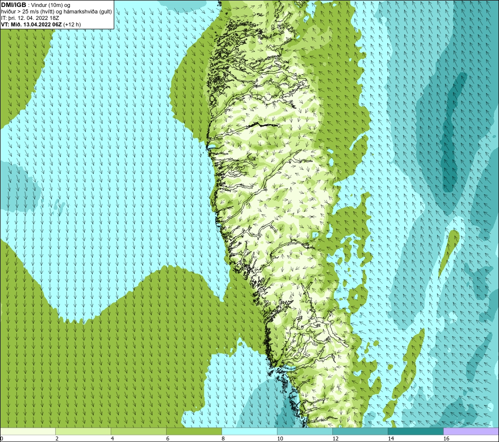This screenshot has width=499, height=442.
Task: Click the medium green 4–6 m/s legend swatch
Action: [138, 431]
